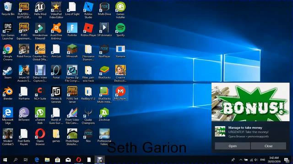Launch Wondershare Filmora9 shortcut
Viewport: 293px width, 164px height.
(x=40, y=31)
